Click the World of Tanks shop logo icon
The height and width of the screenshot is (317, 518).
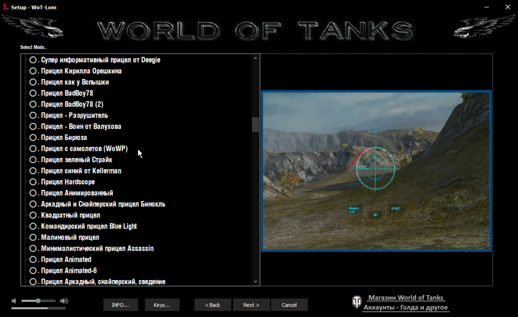(357, 301)
